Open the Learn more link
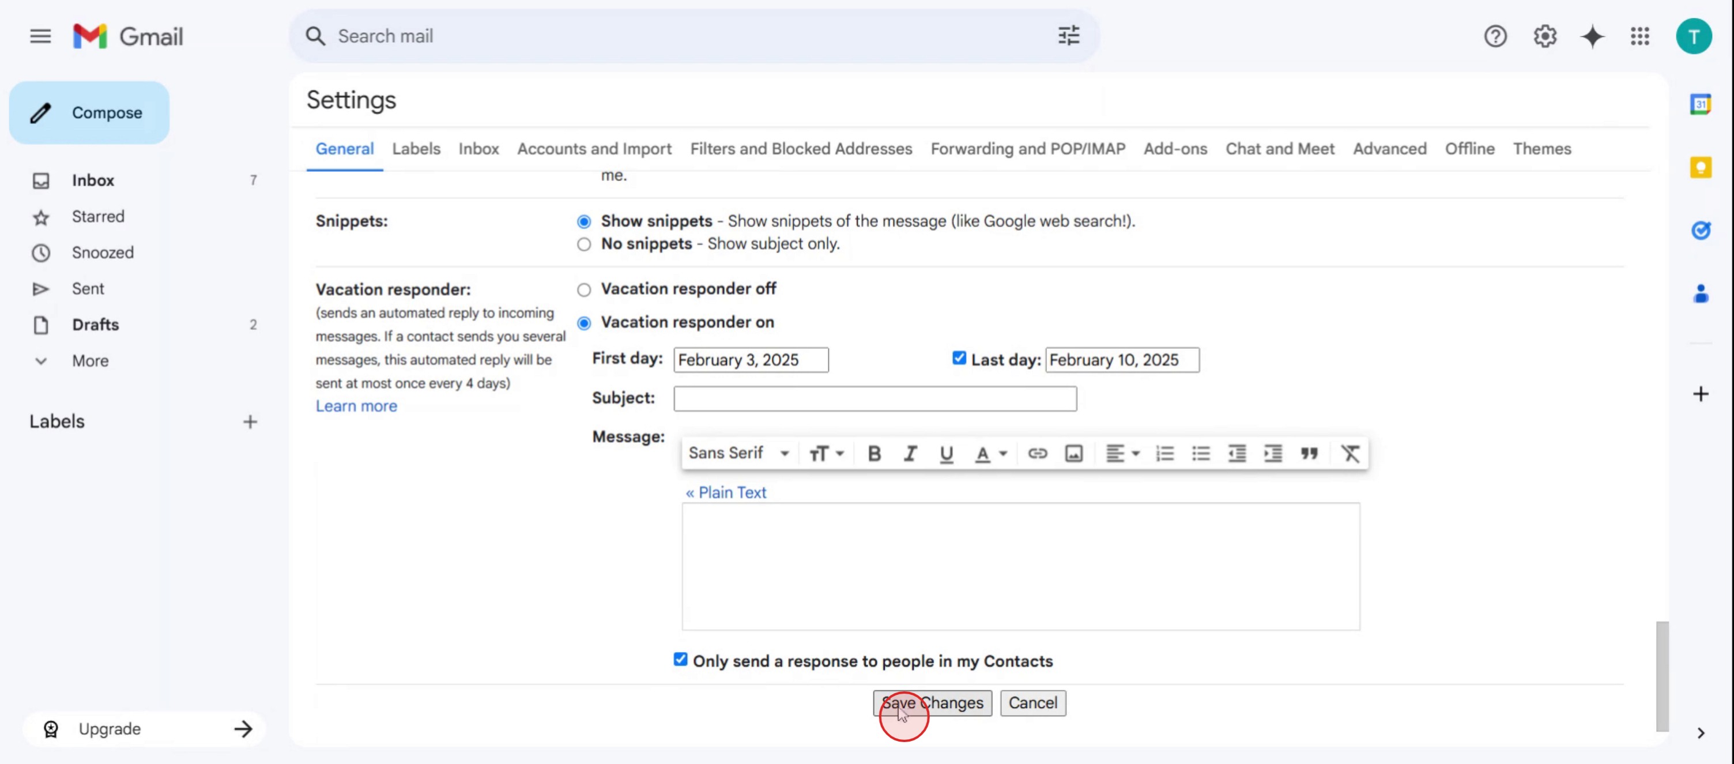Image resolution: width=1734 pixels, height=764 pixels. pos(356,406)
